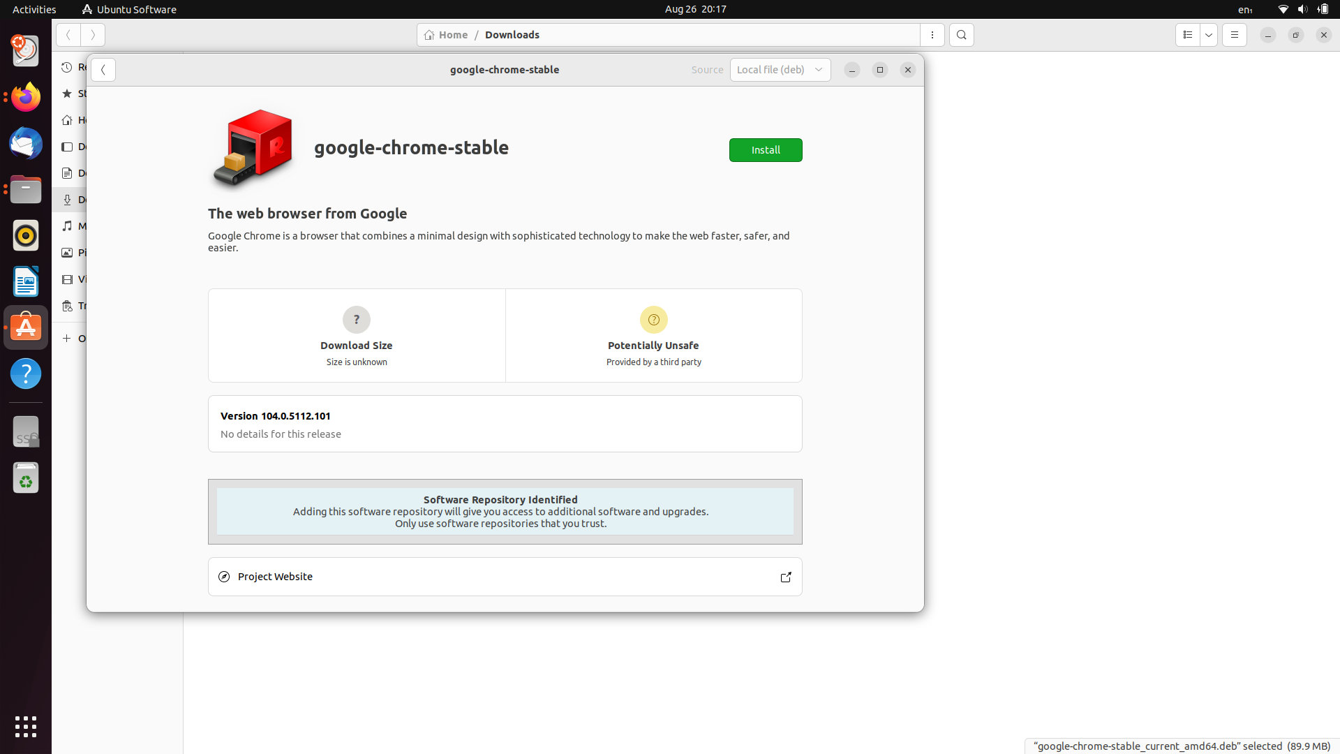Go back in Files window navigation

(x=68, y=35)
